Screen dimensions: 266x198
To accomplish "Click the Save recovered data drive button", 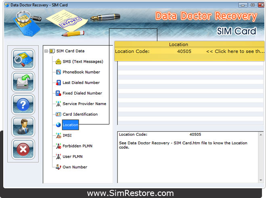I will 23,82.
